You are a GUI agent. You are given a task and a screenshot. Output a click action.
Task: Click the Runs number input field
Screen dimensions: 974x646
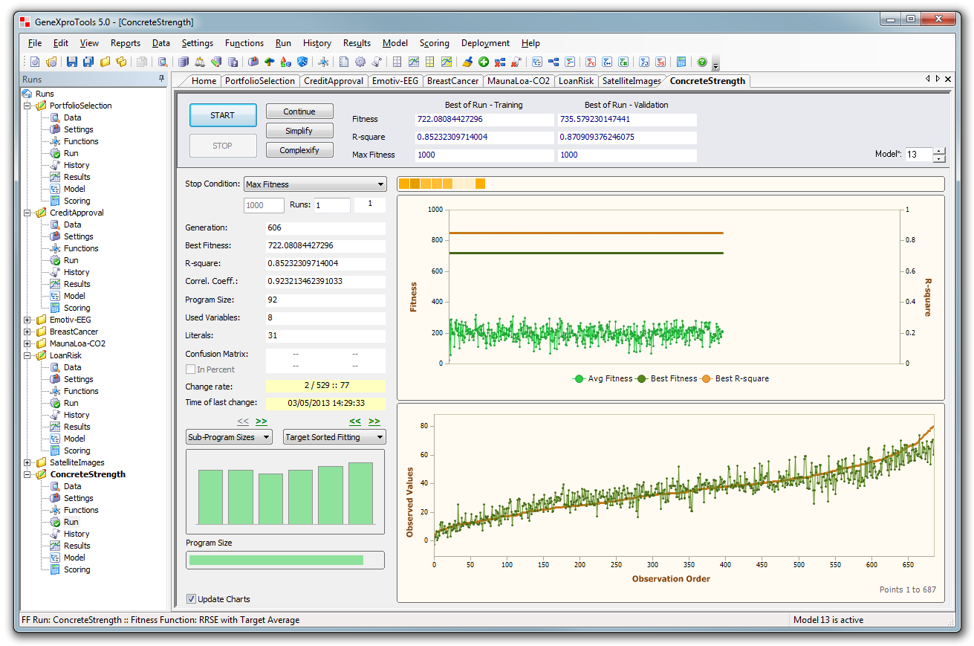[331, 205]
